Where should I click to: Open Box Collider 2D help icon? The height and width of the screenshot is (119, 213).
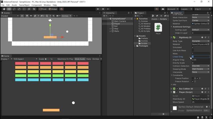(202, 89)
